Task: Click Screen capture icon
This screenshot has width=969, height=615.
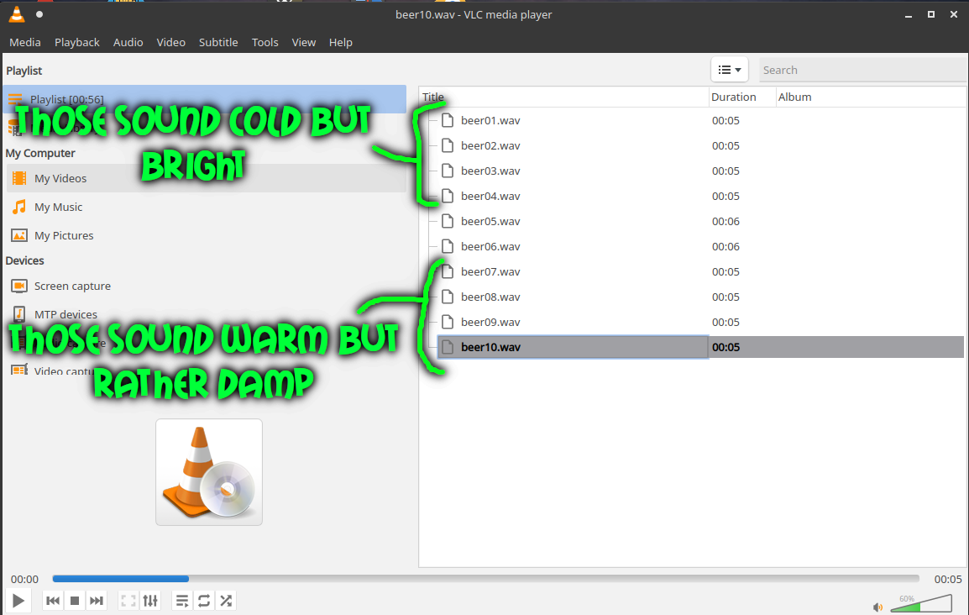Action: click(19, 286)
